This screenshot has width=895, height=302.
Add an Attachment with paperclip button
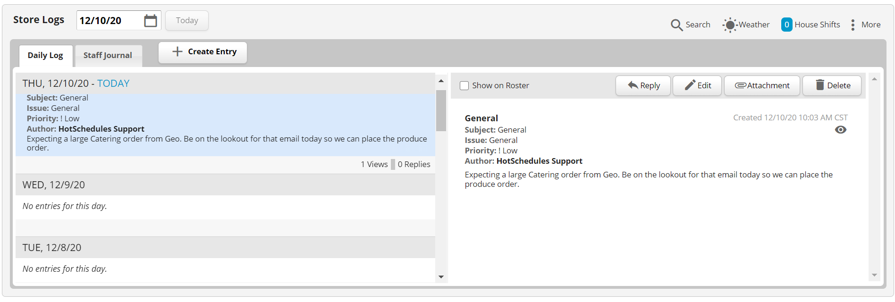pos(762,85)
